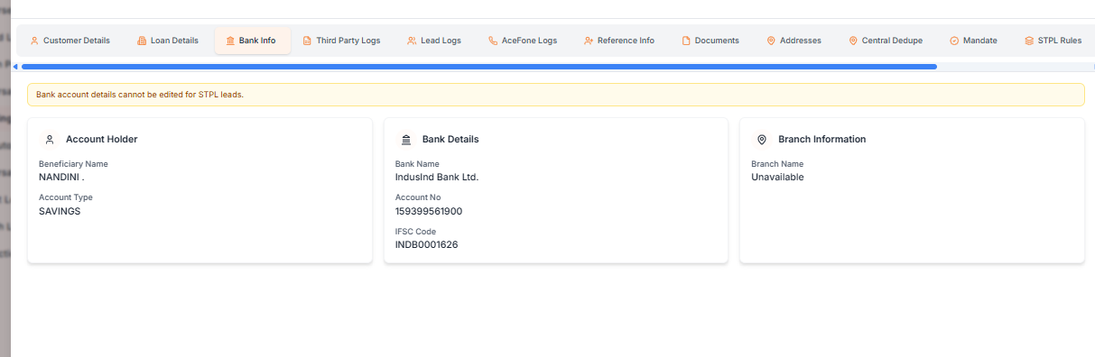Click beneficiary name NANDINI .
1095x357 pixels.
tap(61, 178)
